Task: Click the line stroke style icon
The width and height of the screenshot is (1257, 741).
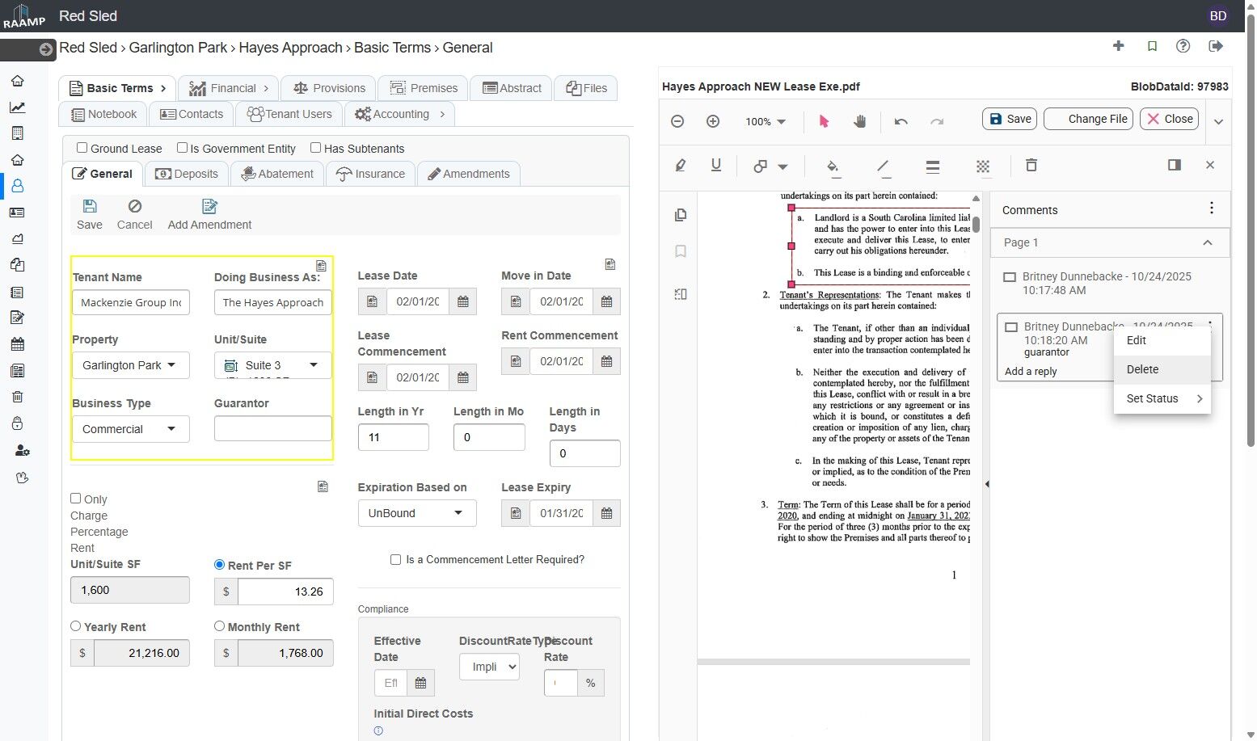Action: point(932,166)
